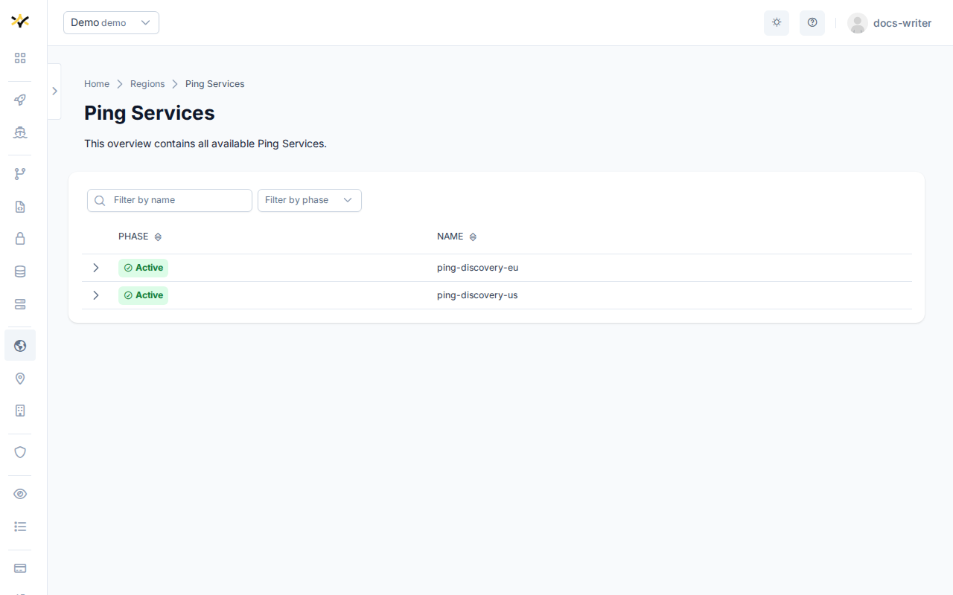
Task: Select the ping-discovery-us name cell
Action: coord(477,295)
